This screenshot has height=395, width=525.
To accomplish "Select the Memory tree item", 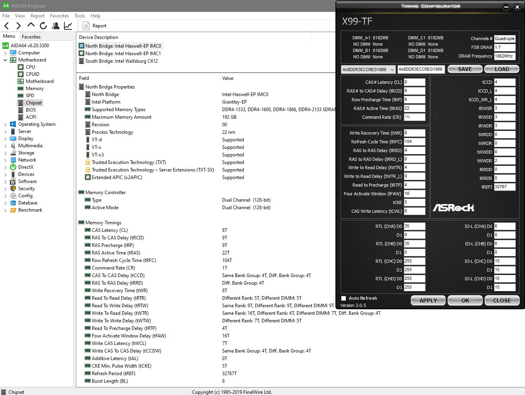I will 35,89.
